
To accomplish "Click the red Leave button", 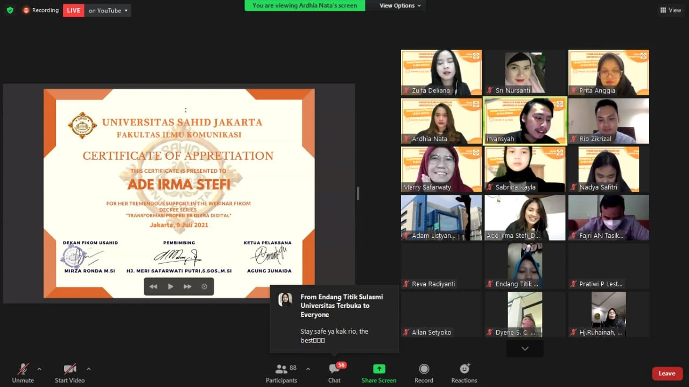I will click(x=667, y=374).
